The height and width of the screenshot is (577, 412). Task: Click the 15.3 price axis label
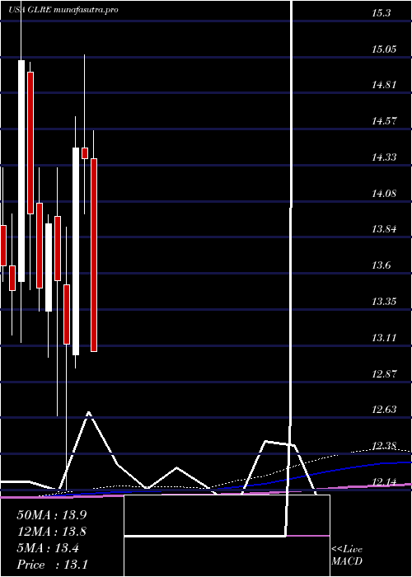pyautogui.click(x=381, y=13)
